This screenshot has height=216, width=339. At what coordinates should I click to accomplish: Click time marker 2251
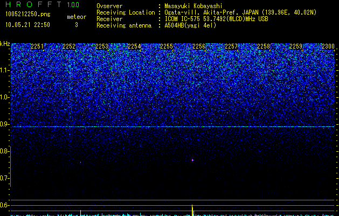(37, 46)
